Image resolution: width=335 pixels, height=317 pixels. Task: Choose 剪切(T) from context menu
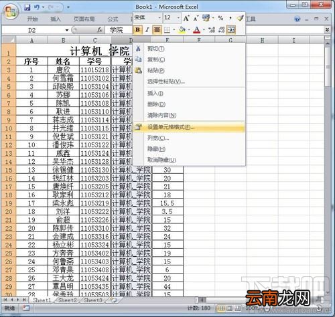pos(189,49)
